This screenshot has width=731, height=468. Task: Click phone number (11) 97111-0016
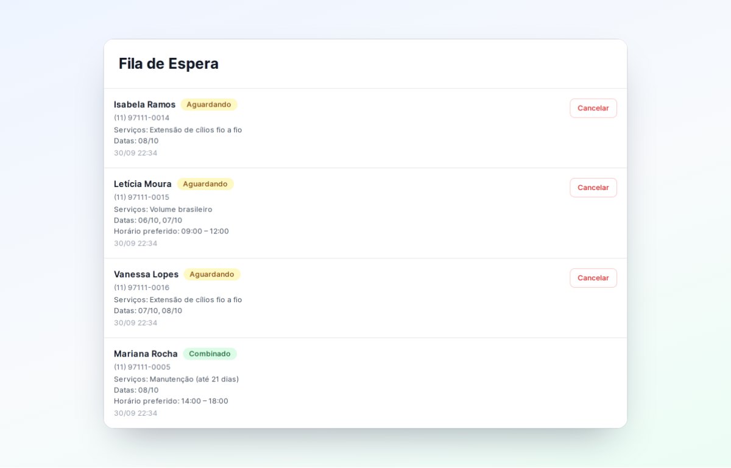142,288
